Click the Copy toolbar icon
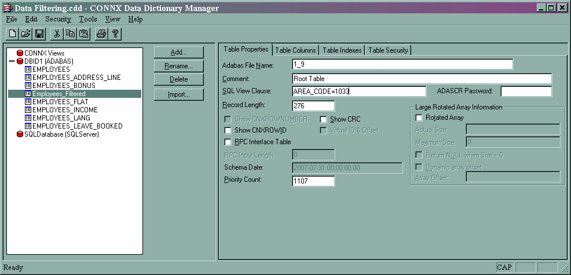The image size is (571, 275). pyautogui.click(x=70, y=34)
